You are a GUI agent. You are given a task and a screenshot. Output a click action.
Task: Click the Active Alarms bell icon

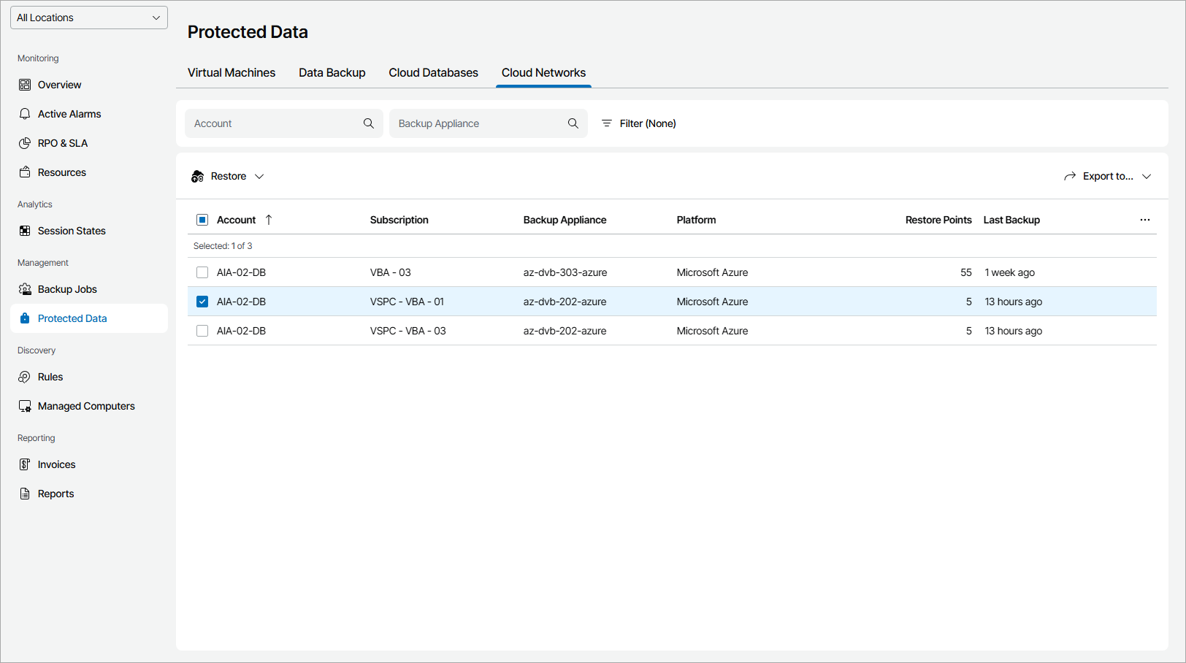pyautogui.click(x=25, y=114)
